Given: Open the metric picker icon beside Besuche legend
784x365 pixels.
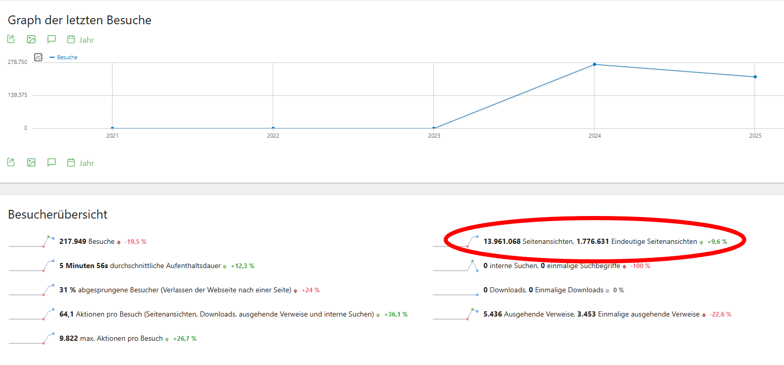Looking at the screenshot, I should click(x=38, y=57).
